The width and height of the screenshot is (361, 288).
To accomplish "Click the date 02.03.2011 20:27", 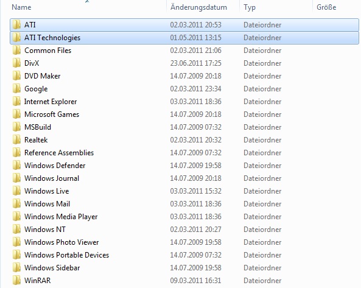I will pyautogui.click(x=195, y=230).
